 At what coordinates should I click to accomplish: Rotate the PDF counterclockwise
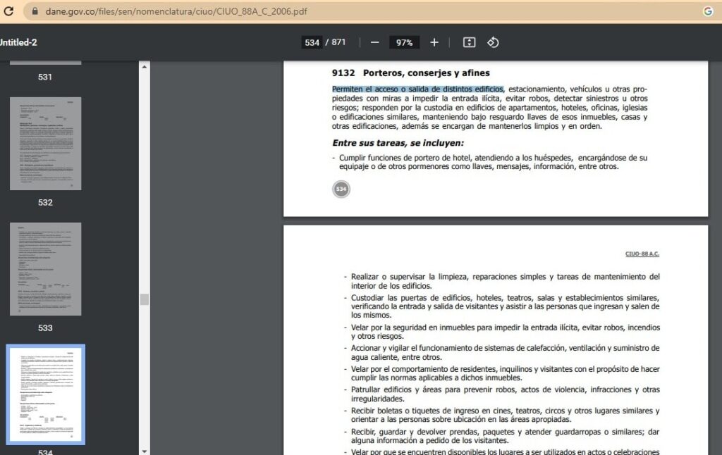tap(493, 42)
